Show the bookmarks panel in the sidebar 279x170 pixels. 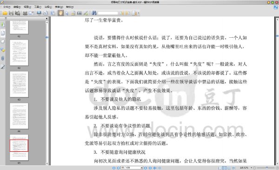[2, 25]
